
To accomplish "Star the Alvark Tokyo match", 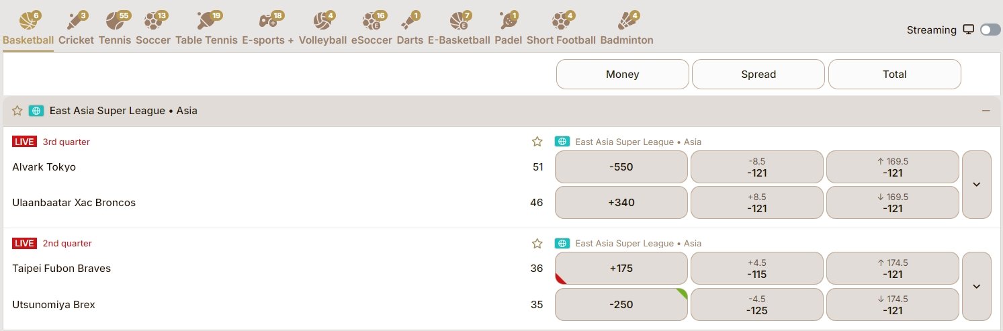I will coord(537,142).
